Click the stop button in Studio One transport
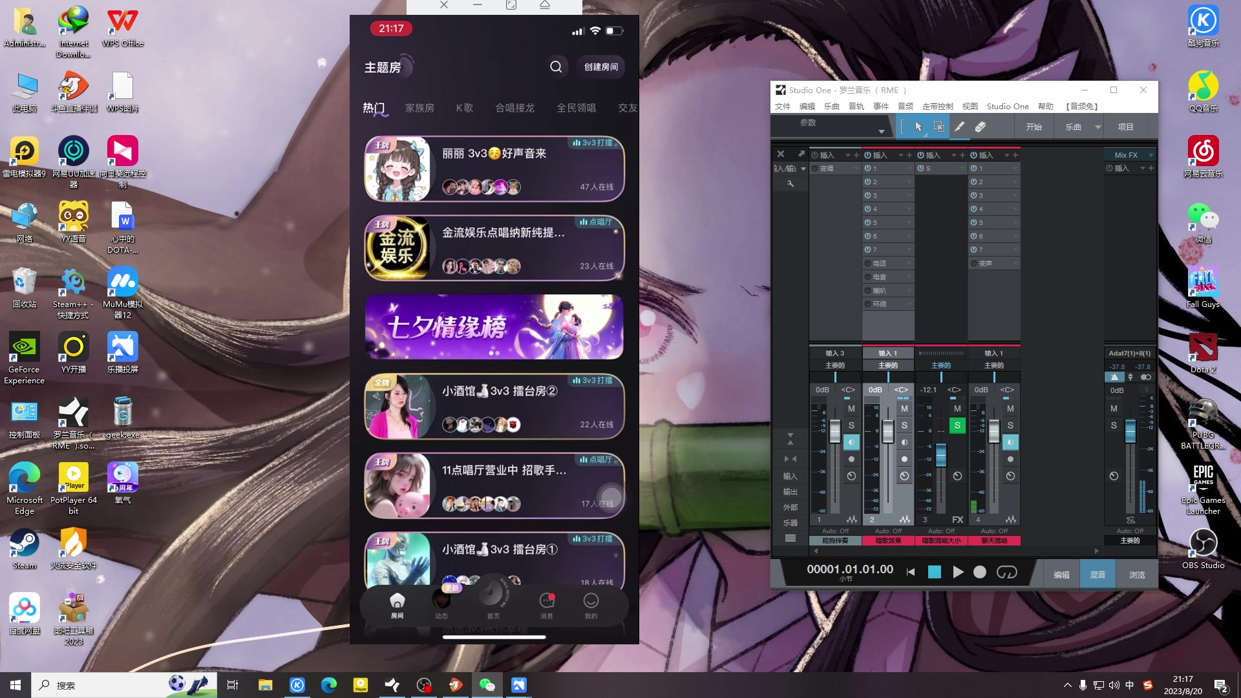 pyautogui.click(x=934, y=572)
